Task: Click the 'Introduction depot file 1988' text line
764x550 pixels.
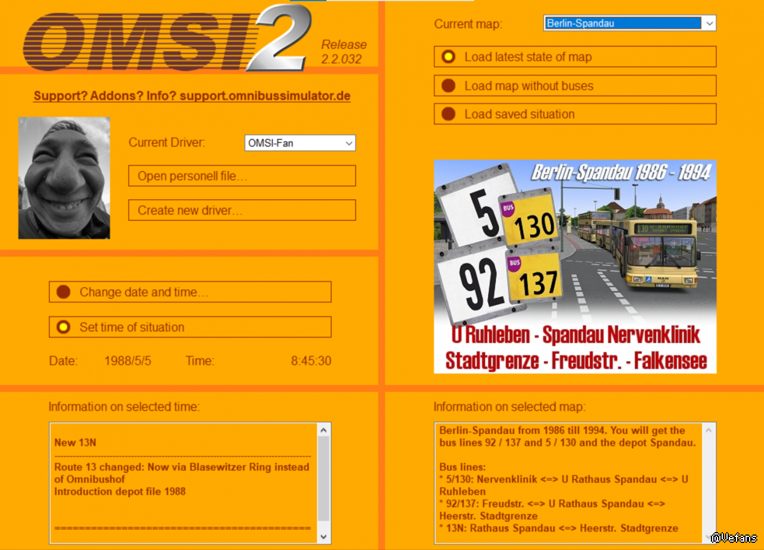Action: tap(120, 492)
